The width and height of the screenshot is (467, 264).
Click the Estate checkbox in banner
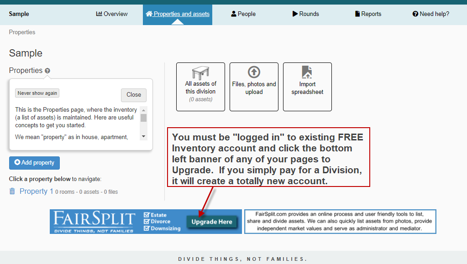pyautogui.click(x=147, y=215)
